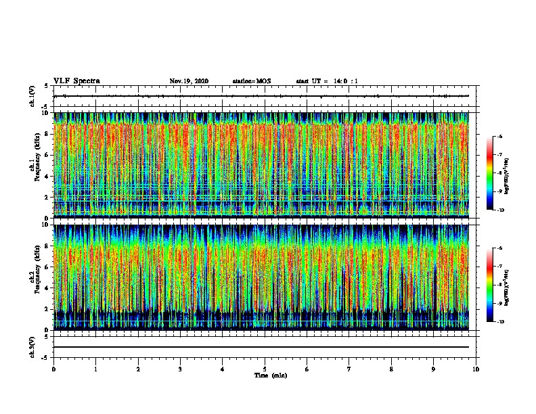
Task: Click the ch.3 flat voltage trace panel
Action: pos(266,347)
